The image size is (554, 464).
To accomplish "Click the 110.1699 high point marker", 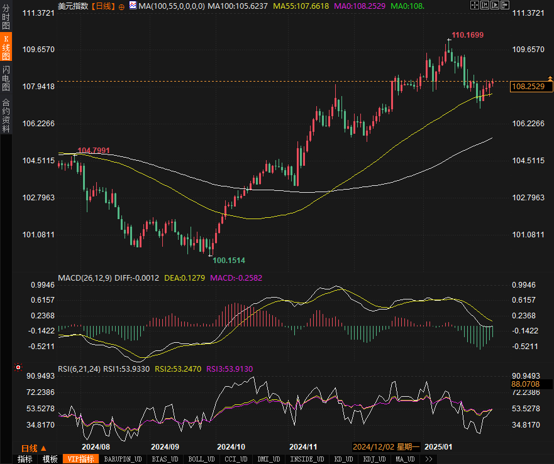I will coord(467,35).
